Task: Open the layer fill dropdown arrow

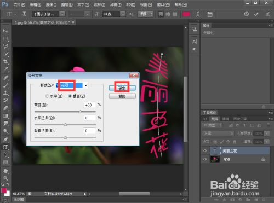Action: click(267, 142)
